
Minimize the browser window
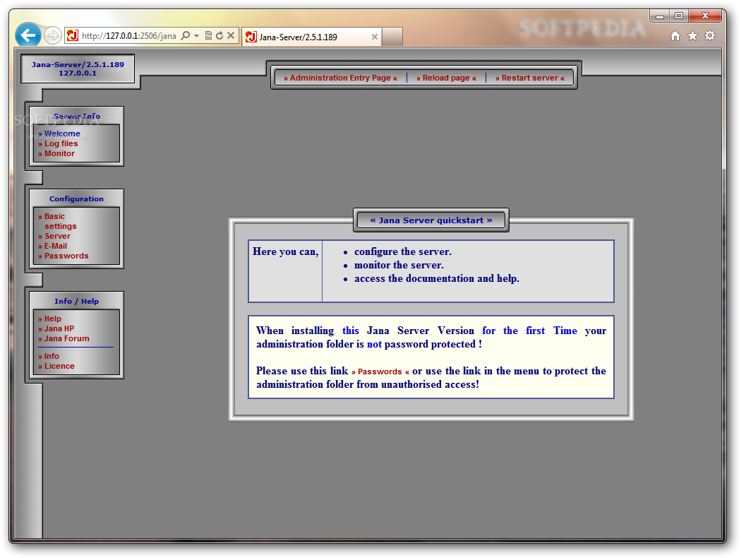pos(660,16)
